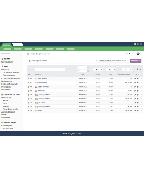
Task: Open the employee filter dropdown
Action: pos(50,69)
